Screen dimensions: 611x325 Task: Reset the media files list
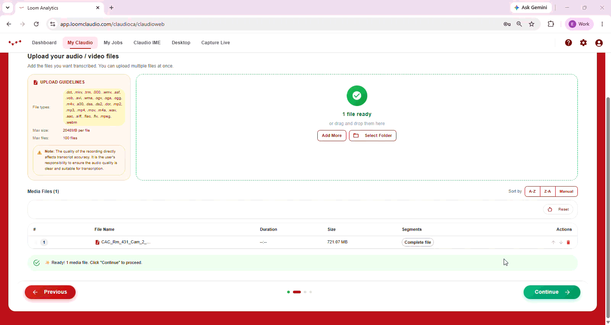coord(558,209)
